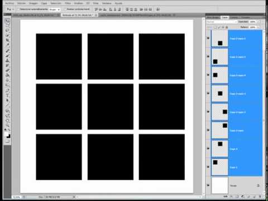Click lock image pixels brush icon
Image resolution: width=268 pixels, height=201 pixels.
(219, 27)
